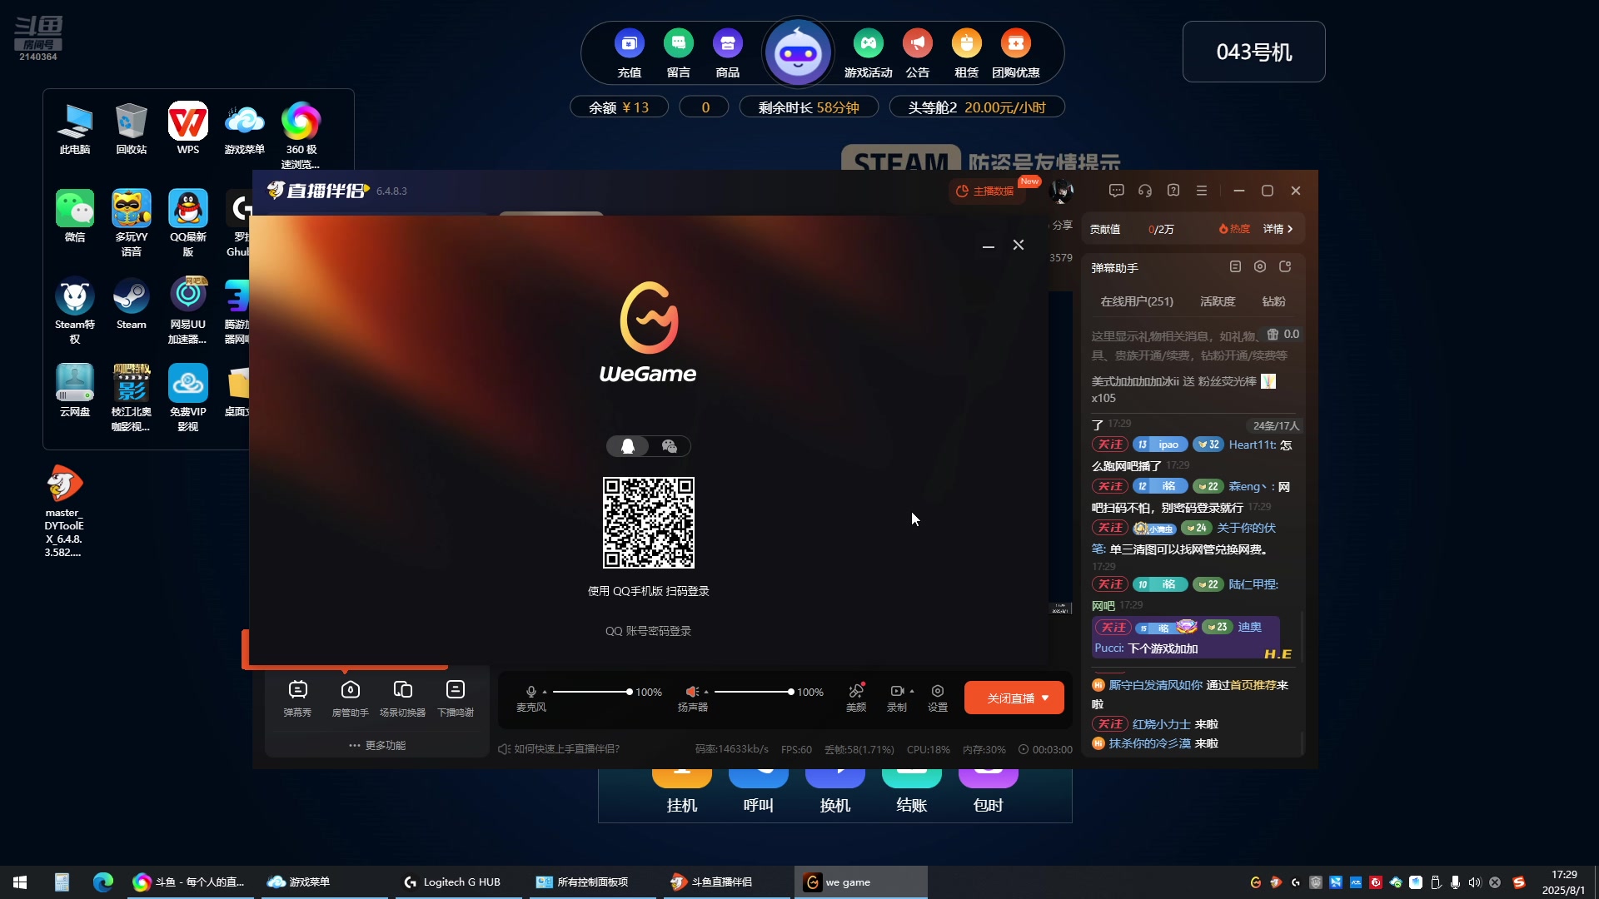Viewport: 1599px width, 899px height.
Task: Click the 结账 button at the bottom
Action: point(912,792)
